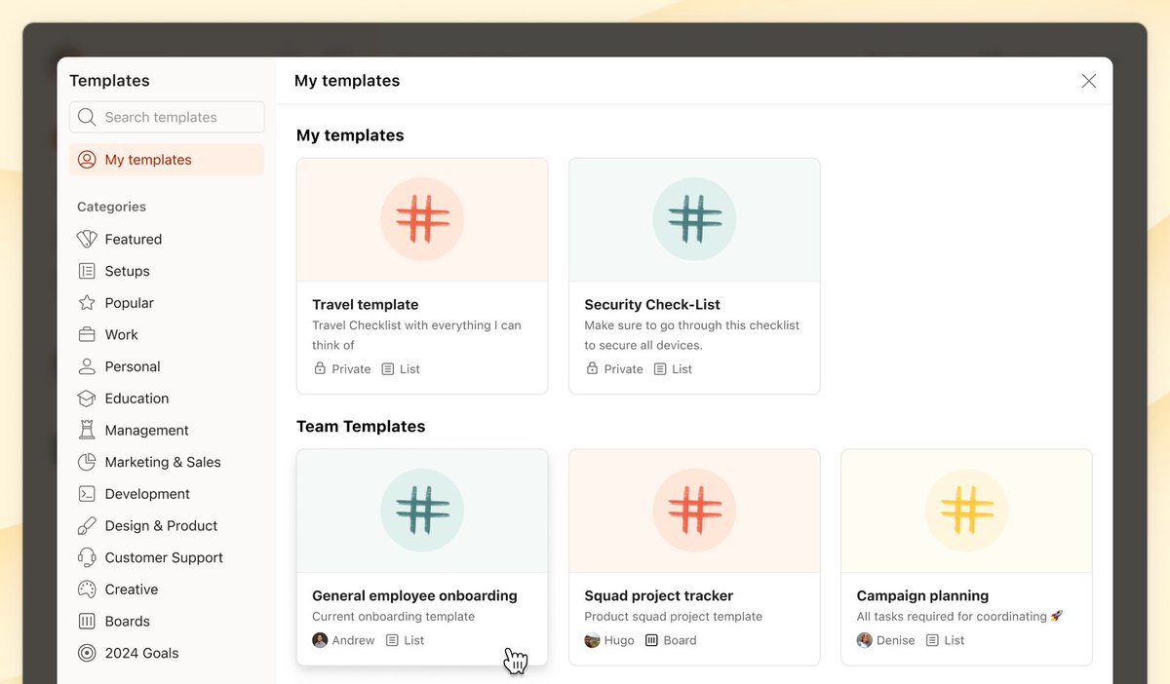Select the Featured category icon in sidebar

(87, 239)
